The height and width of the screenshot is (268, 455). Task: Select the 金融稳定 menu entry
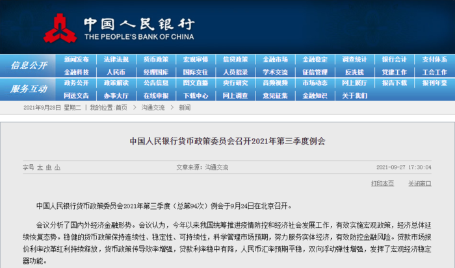[315, 60]
